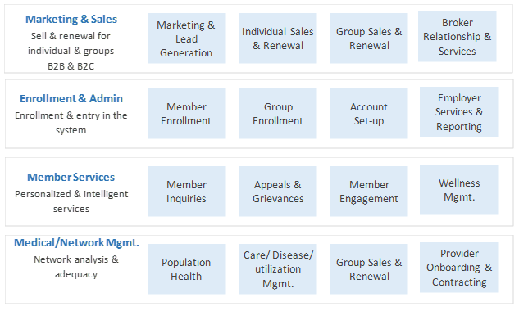Image resolution: width=519 pixels, height=311 pixels.
Task: Open the Medical/Network Mgmt. heading
Action: click(76, 242)
